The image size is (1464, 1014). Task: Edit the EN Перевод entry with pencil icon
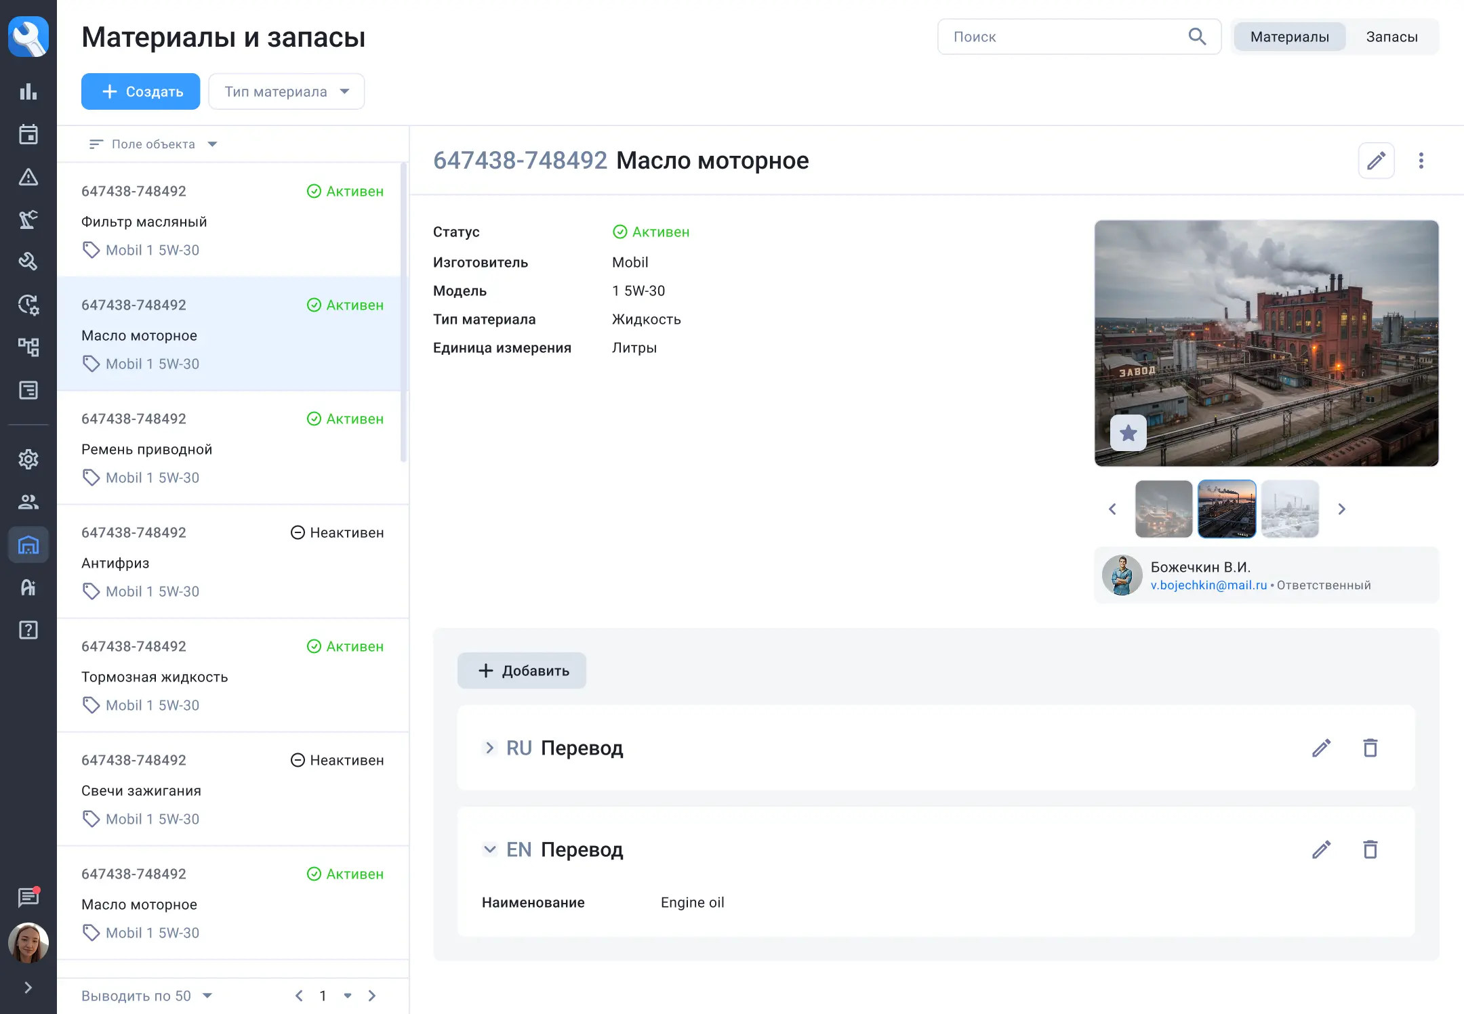[1321, 849]
